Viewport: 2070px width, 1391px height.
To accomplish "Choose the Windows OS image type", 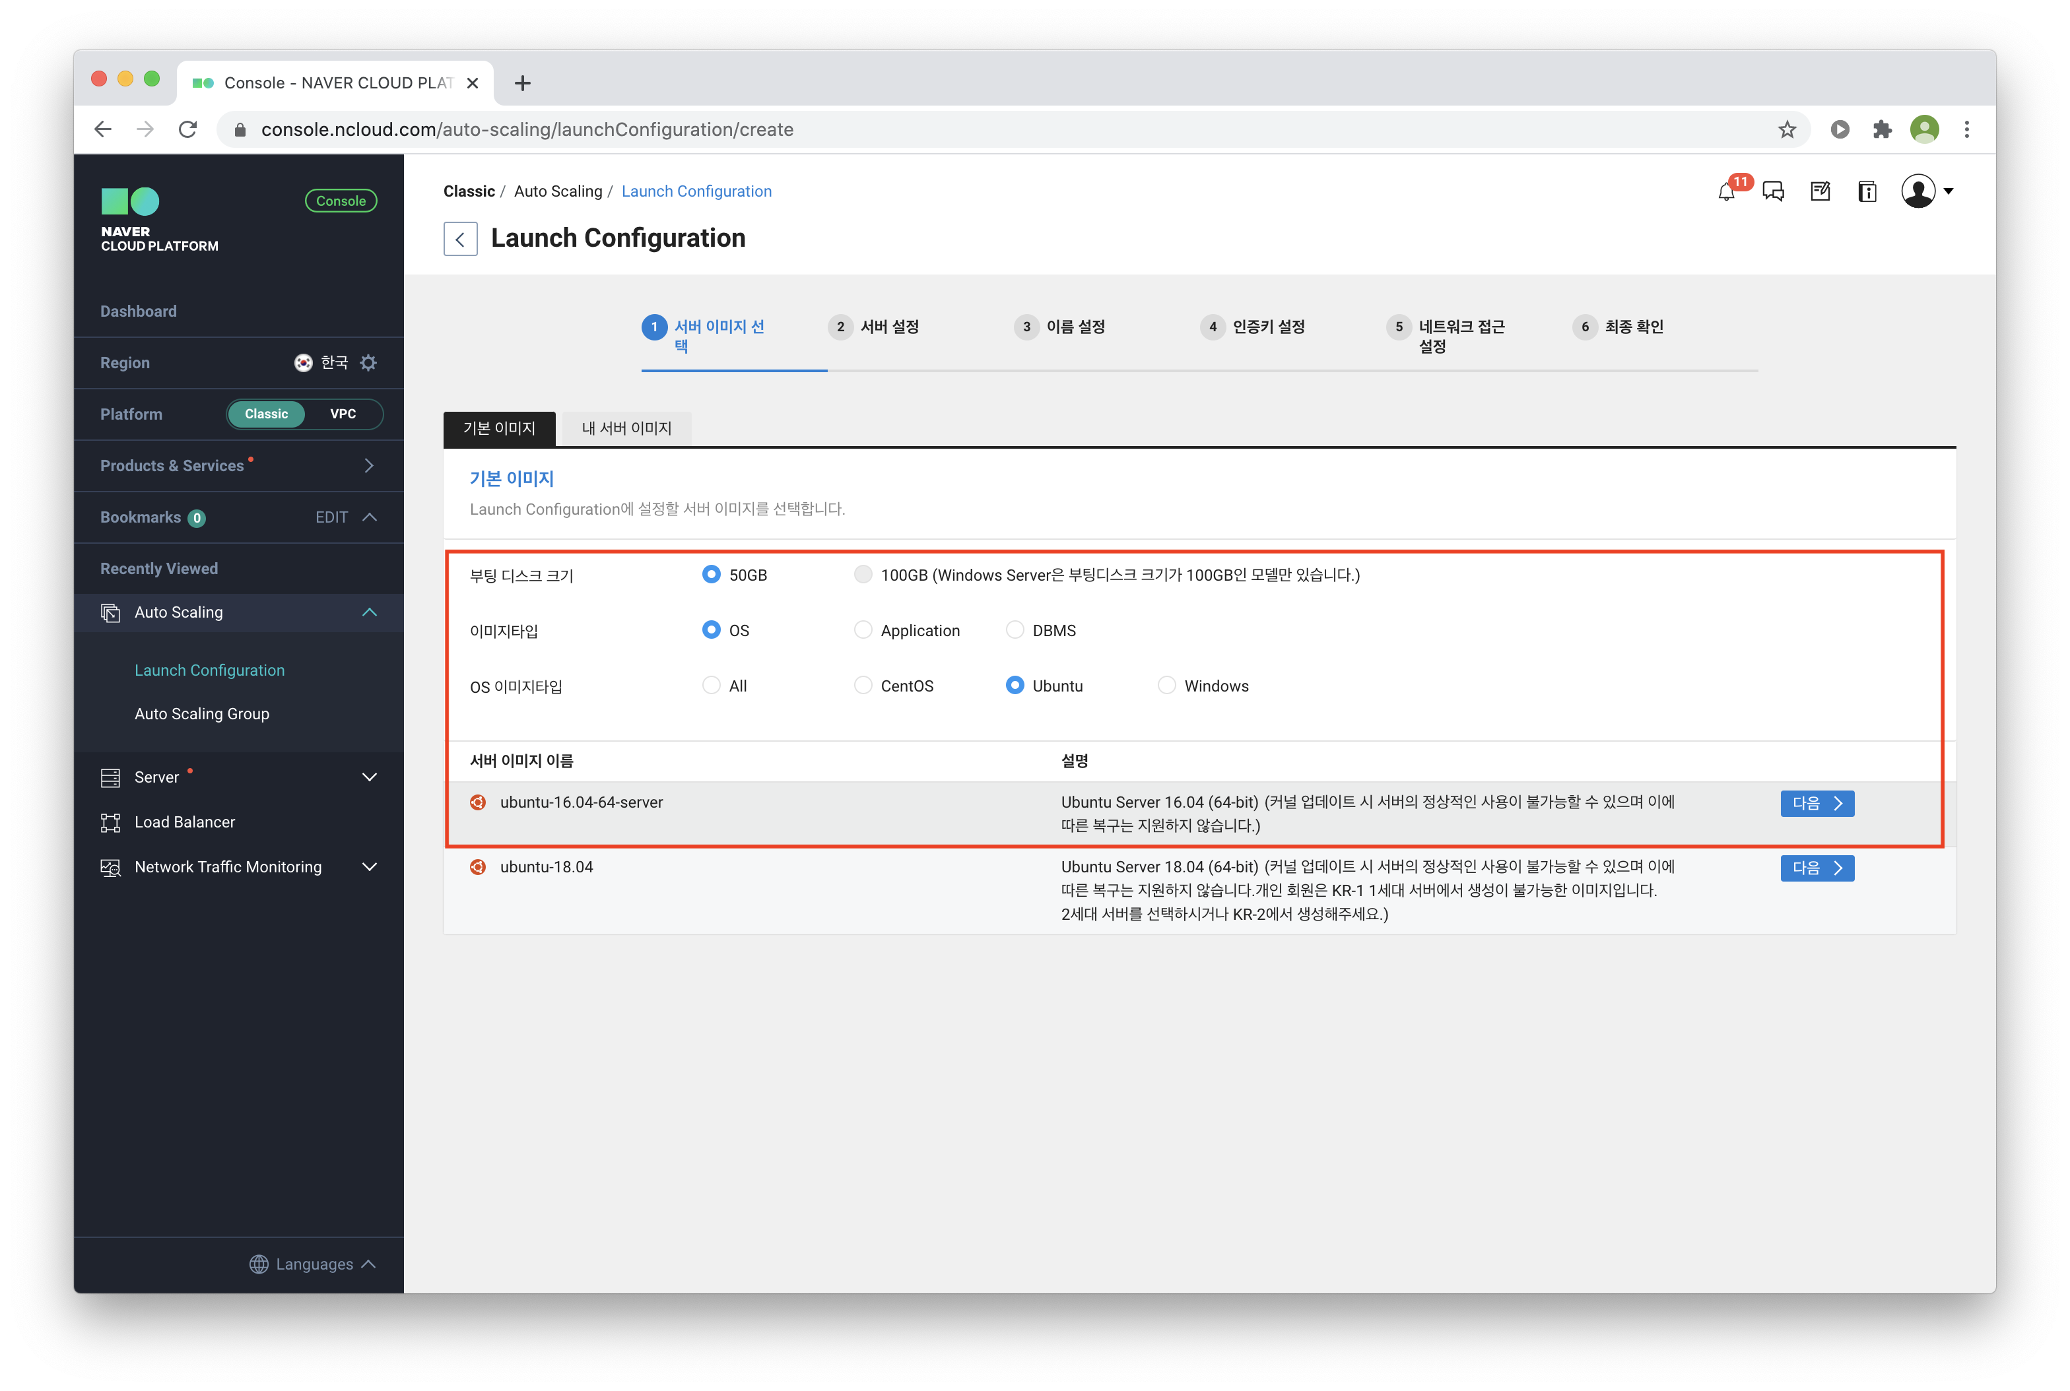I will pyautogui.click(x=1167, y=686).
